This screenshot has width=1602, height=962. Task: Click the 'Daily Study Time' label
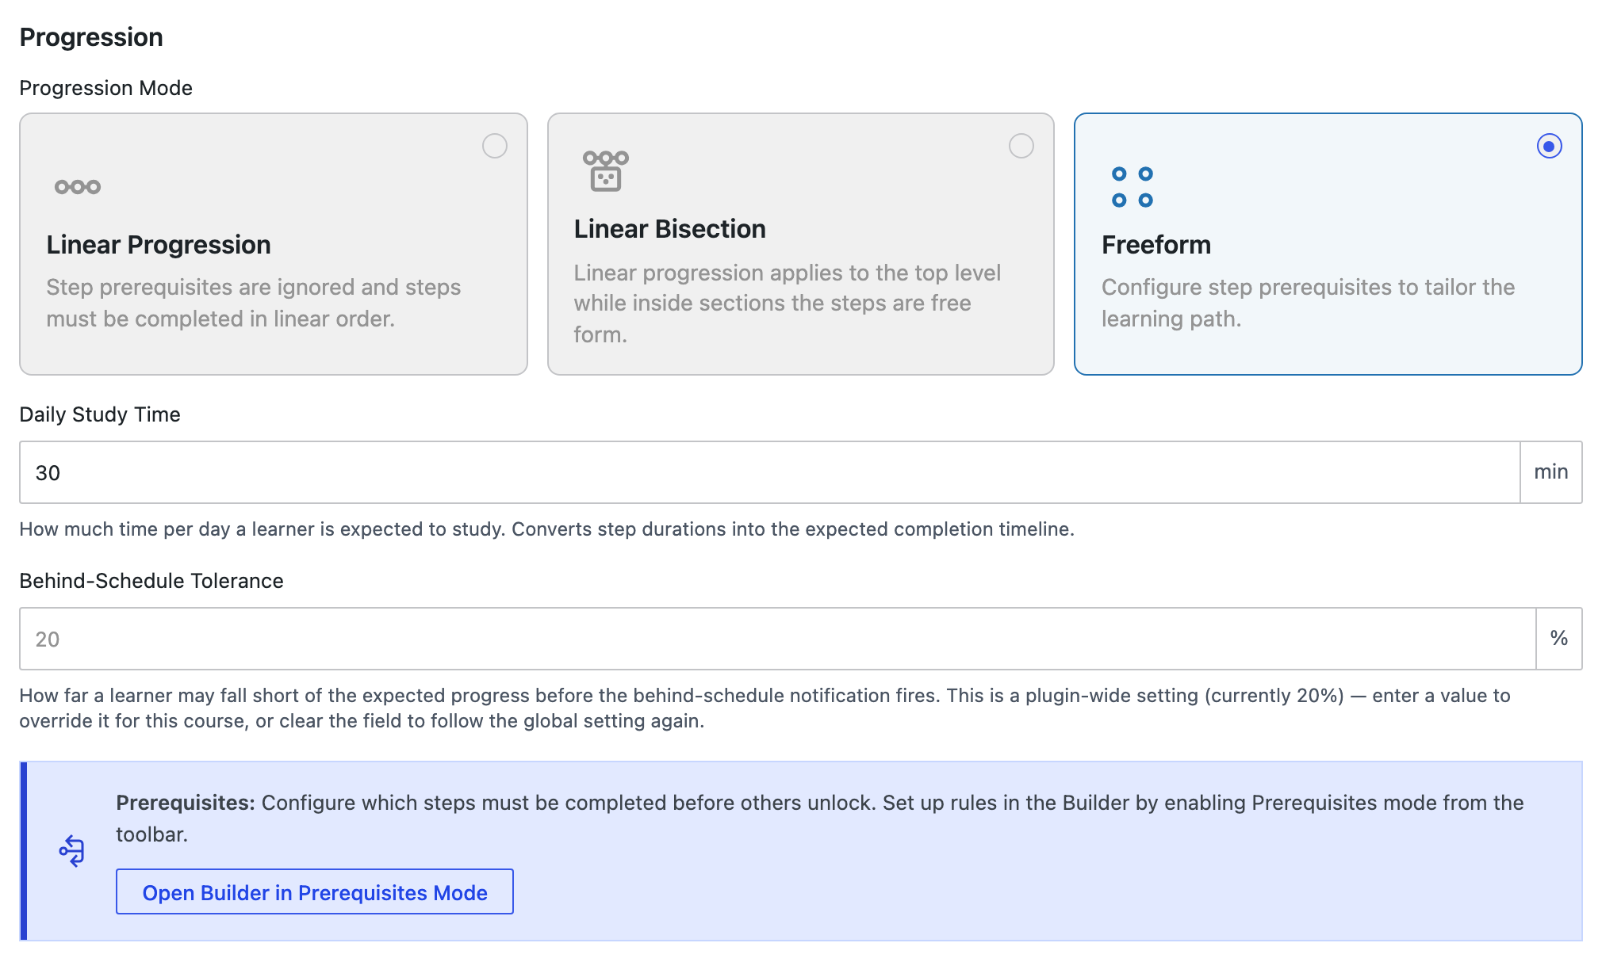(x=100, y=414)
